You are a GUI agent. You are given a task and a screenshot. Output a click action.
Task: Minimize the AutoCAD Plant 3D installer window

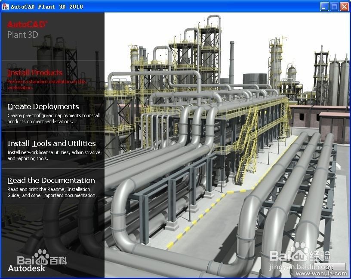pyautogui.click(x=324, y=7)
